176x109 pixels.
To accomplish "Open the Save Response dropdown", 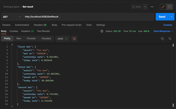I will [x=163, y=31].
